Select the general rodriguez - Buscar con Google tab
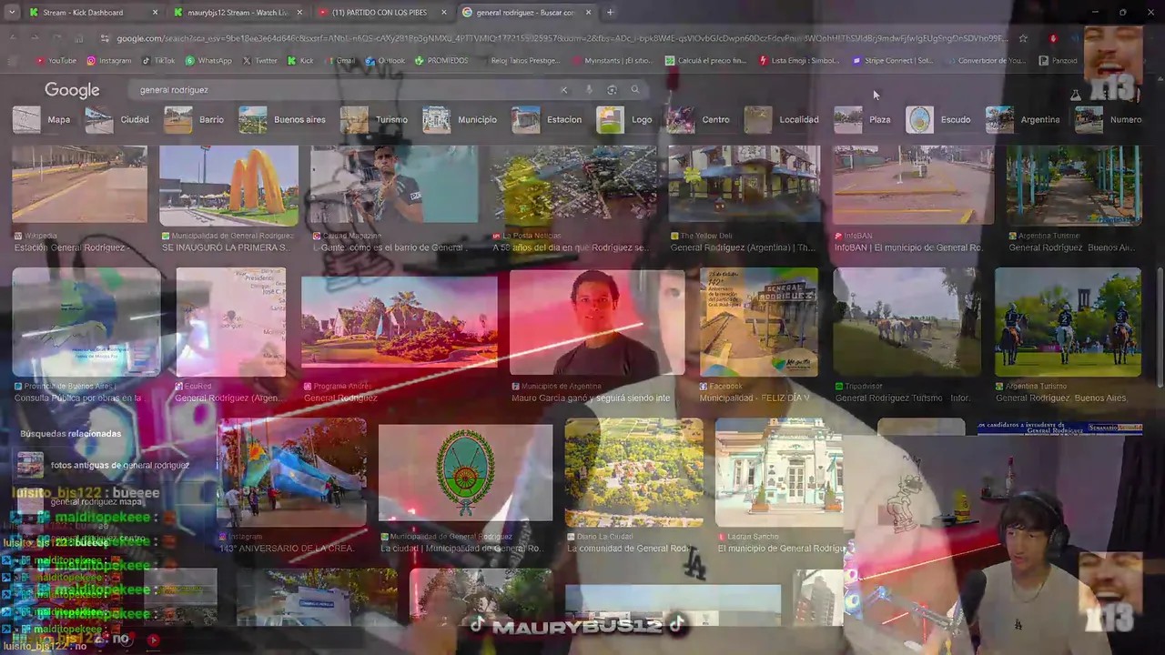1165x655 pixels. tap(526, 13)
